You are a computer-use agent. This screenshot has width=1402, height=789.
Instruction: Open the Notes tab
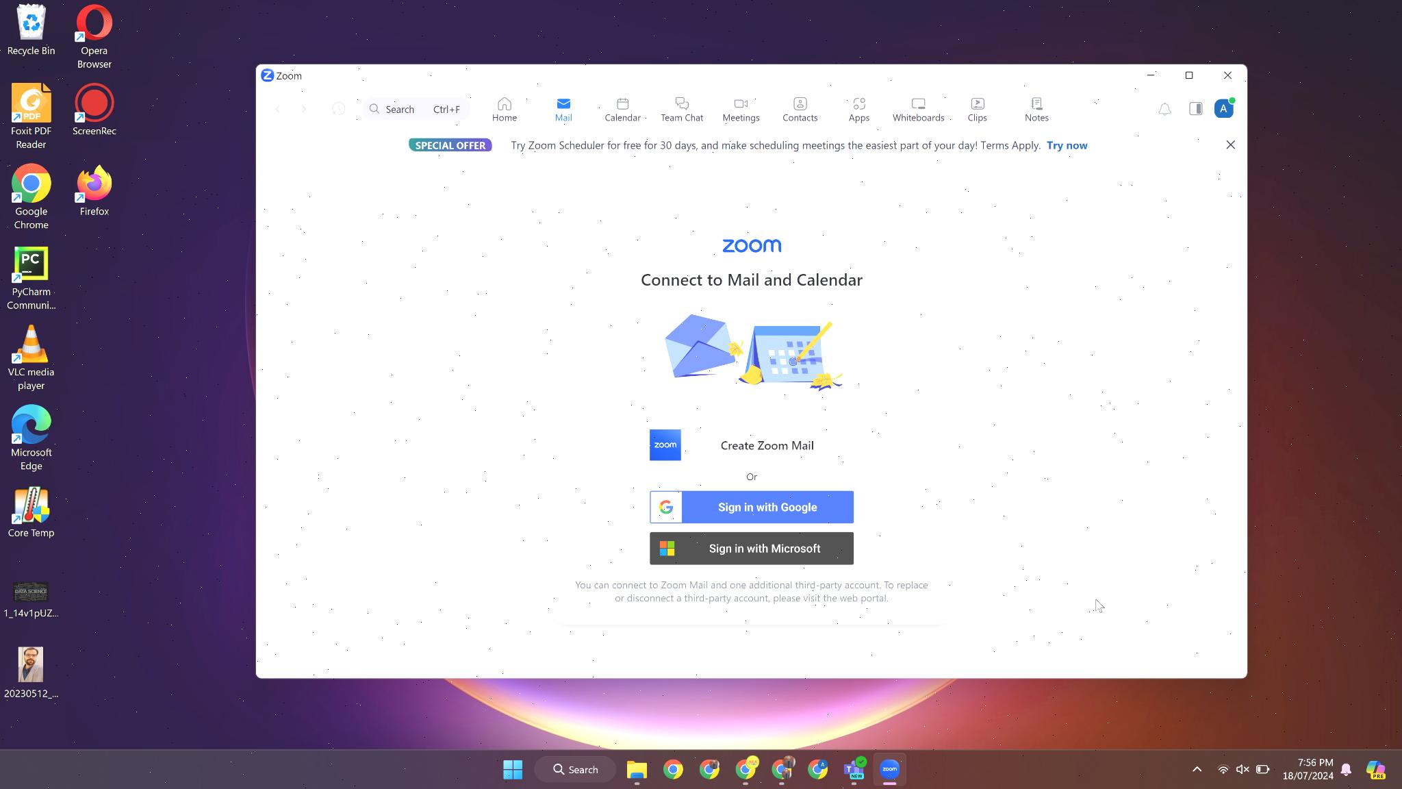1036,109
